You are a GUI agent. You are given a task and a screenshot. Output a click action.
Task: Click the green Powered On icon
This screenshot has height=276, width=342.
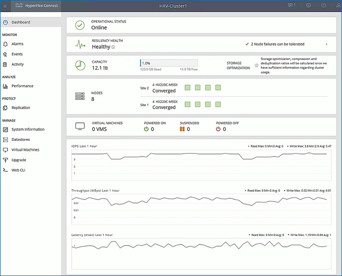click(x=146, y=129)
